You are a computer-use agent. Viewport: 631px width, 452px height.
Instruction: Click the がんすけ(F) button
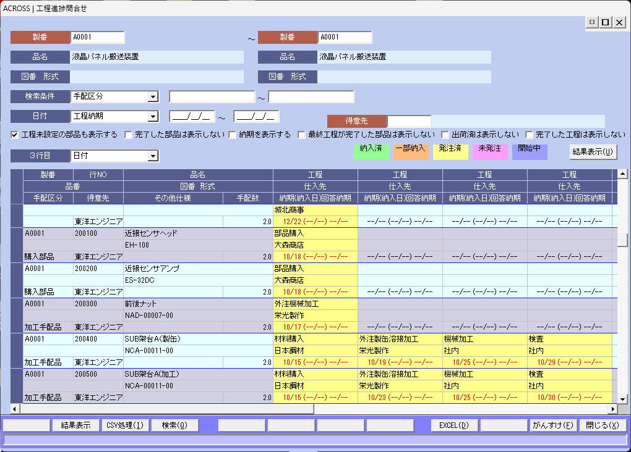pos(553,425)
